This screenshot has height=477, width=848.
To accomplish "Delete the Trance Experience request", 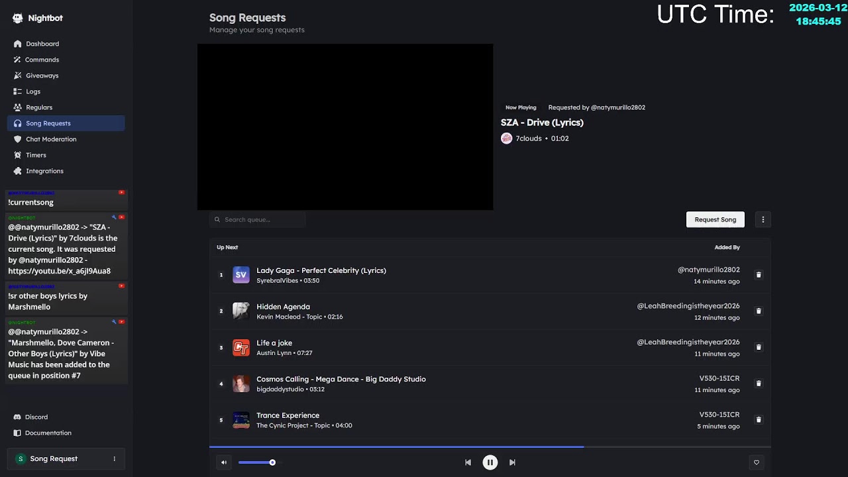I will pyautogui.click(x=759, y=420).
